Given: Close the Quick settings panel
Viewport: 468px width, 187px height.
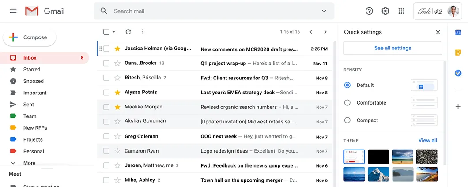Looking at the screenshot, I should click(x=438, y=32).
